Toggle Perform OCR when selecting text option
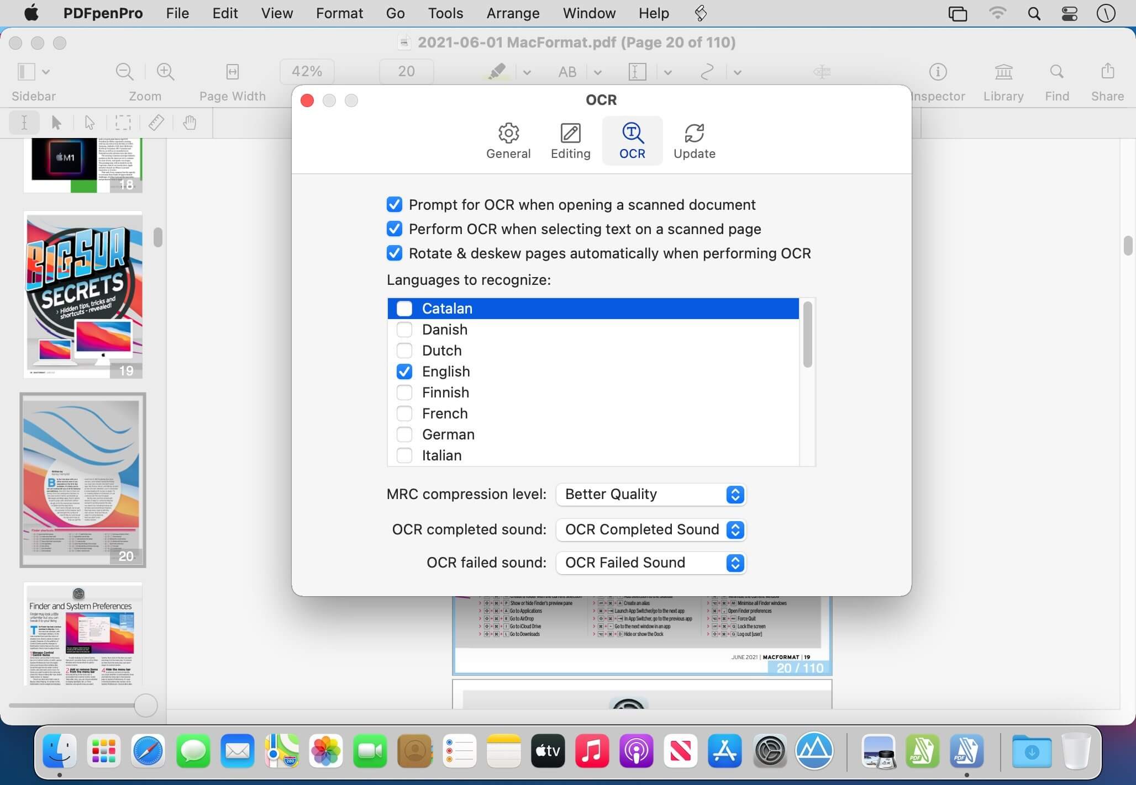 pos(395,229)
